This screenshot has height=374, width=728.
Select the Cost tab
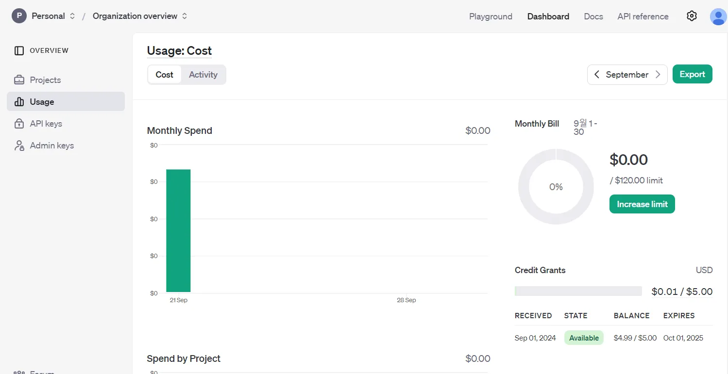[x=164, y=75]
